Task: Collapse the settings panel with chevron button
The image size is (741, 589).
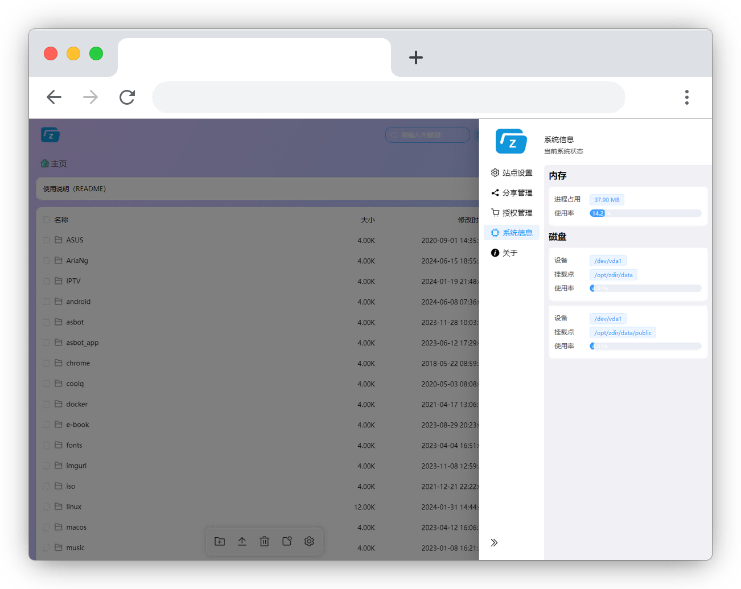Action: tap(494, 542)
